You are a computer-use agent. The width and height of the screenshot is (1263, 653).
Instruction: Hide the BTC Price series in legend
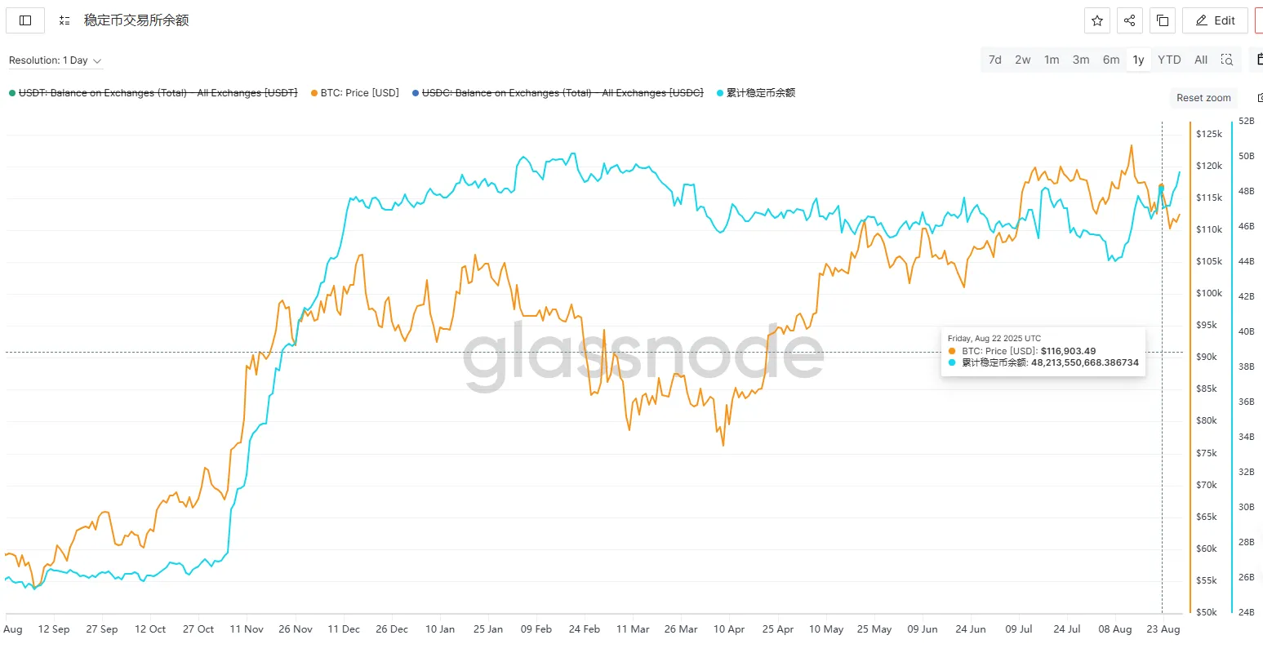(359, 93)
